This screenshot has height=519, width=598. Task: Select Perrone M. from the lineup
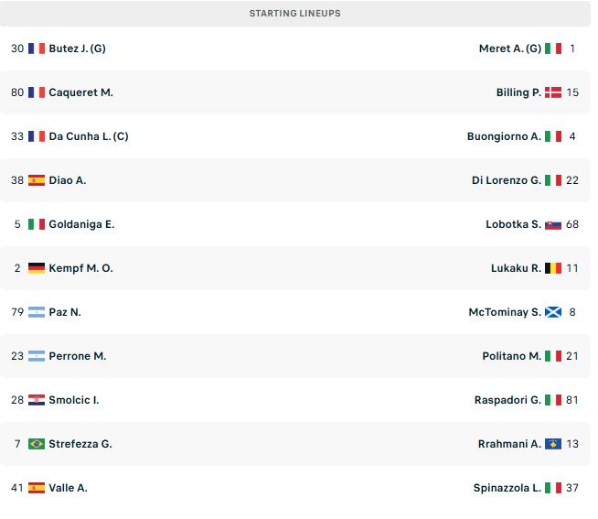[x=78, y=356]
